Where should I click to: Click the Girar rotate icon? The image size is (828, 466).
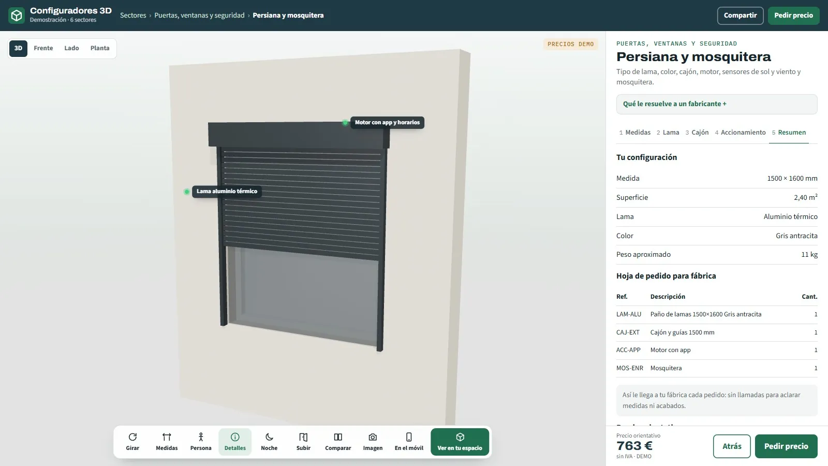tap(132, 438)
